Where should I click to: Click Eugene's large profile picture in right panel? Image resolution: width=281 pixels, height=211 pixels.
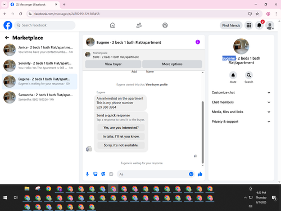241,46
